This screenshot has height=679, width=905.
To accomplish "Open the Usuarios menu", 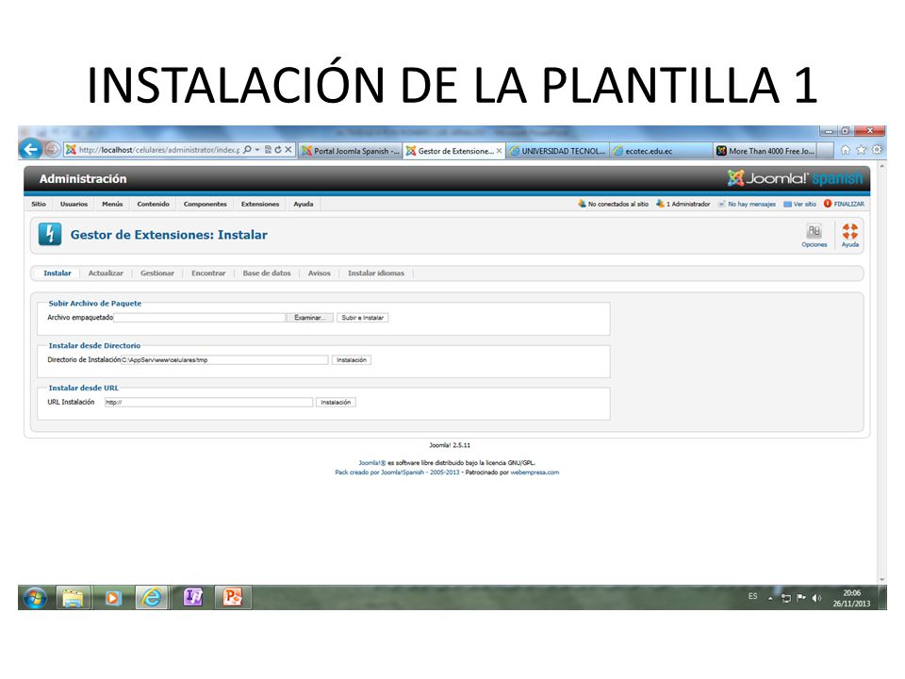I will click(x=74, y=204).
